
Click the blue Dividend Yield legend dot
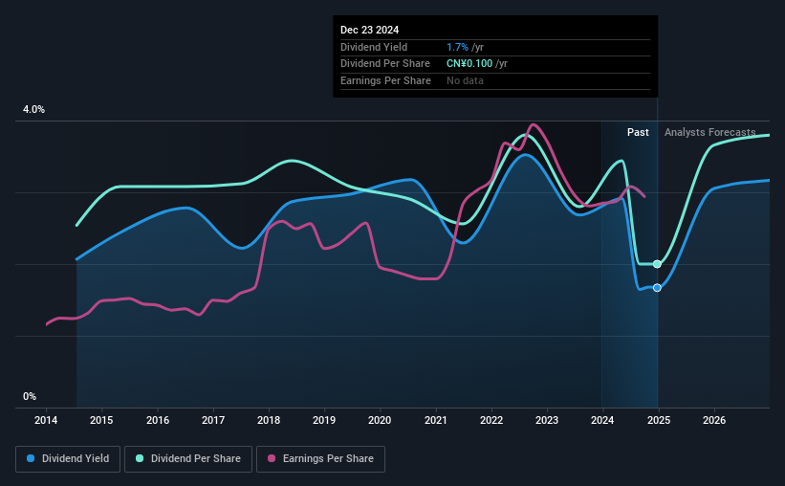(31, 458)
